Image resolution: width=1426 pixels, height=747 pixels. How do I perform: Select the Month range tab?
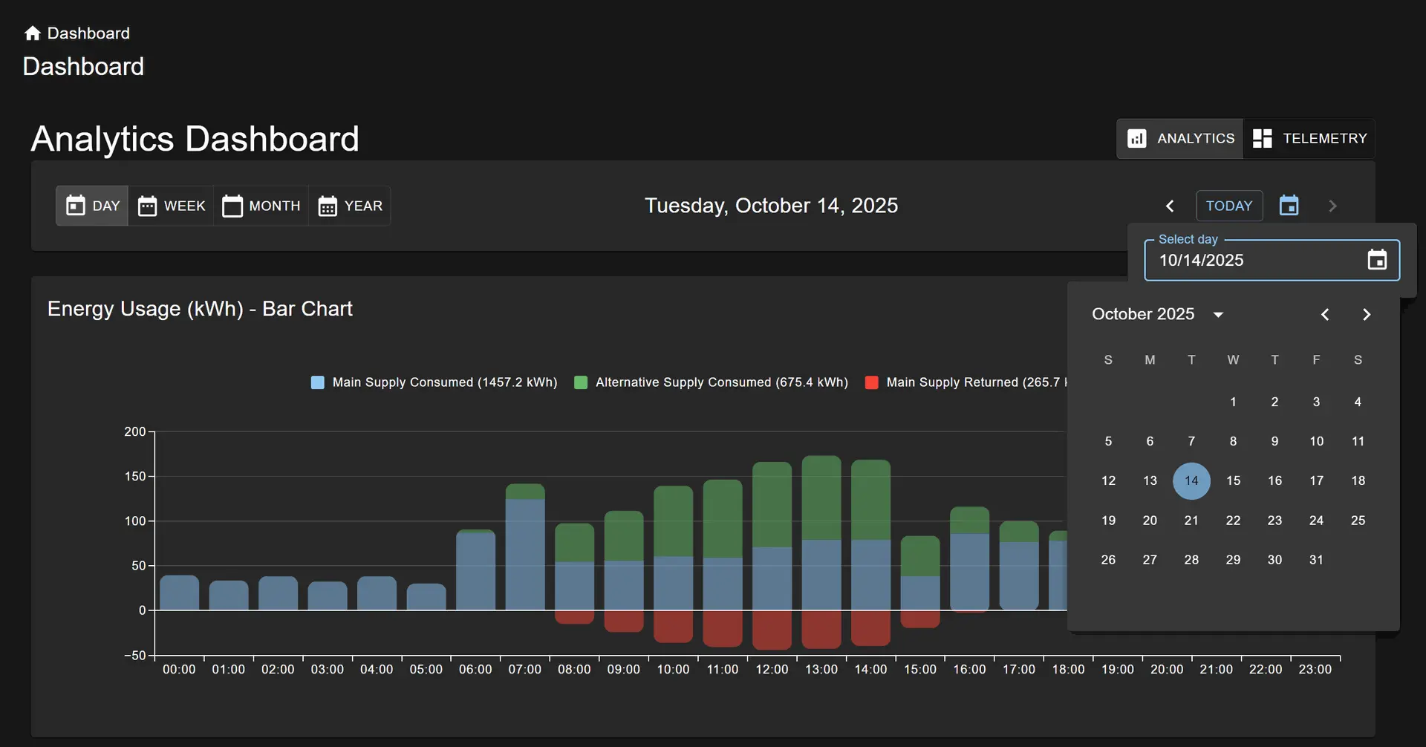(x=261, y=206)
